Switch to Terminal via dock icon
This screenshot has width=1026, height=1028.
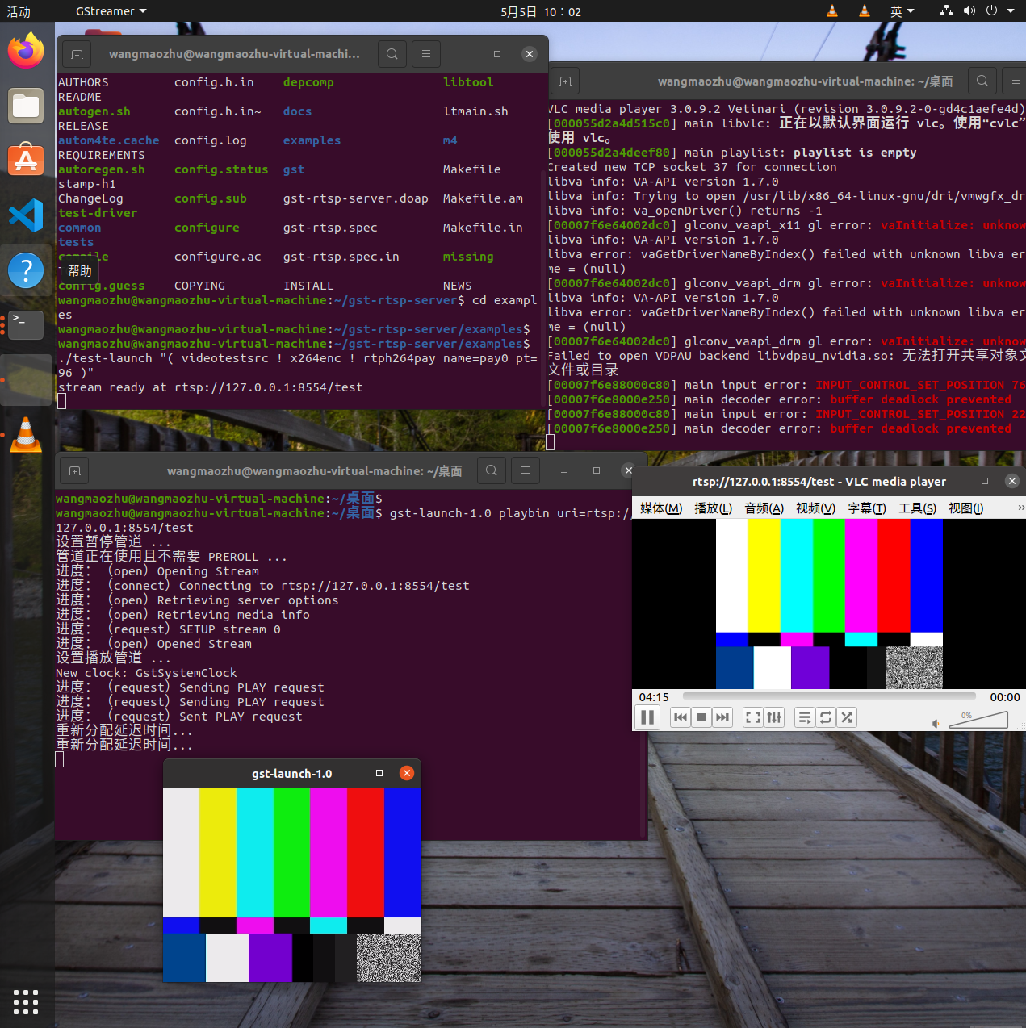(26, 324)
